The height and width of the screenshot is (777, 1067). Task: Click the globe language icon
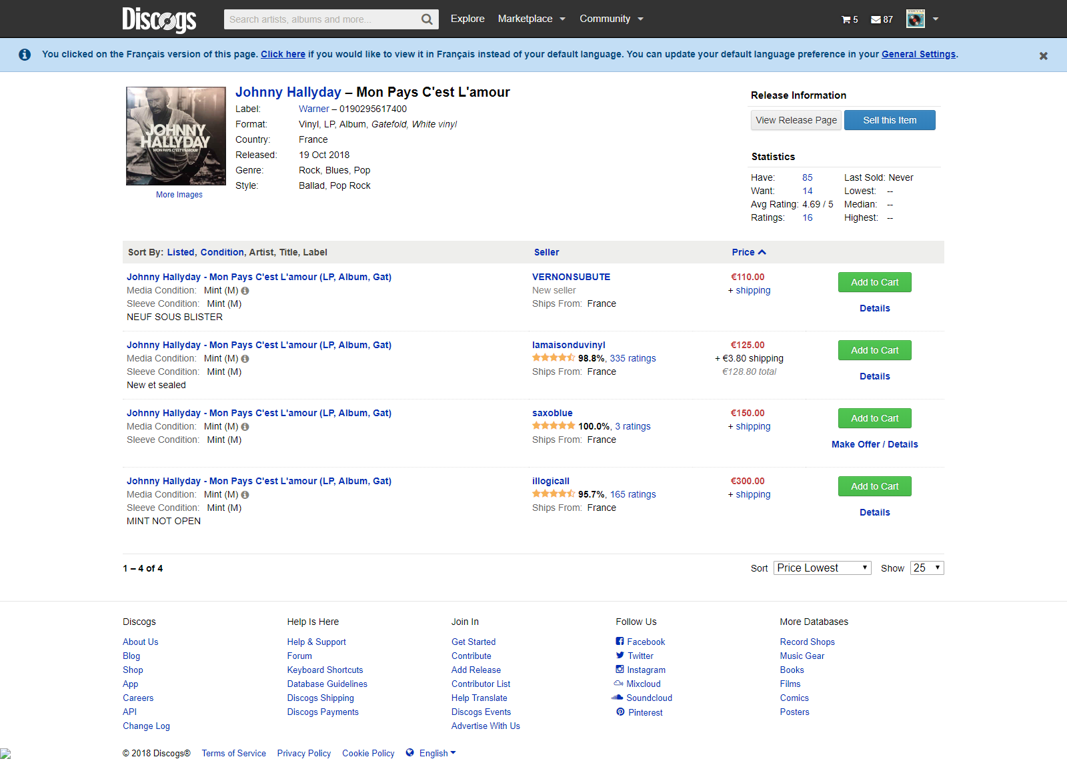[410, 752]
